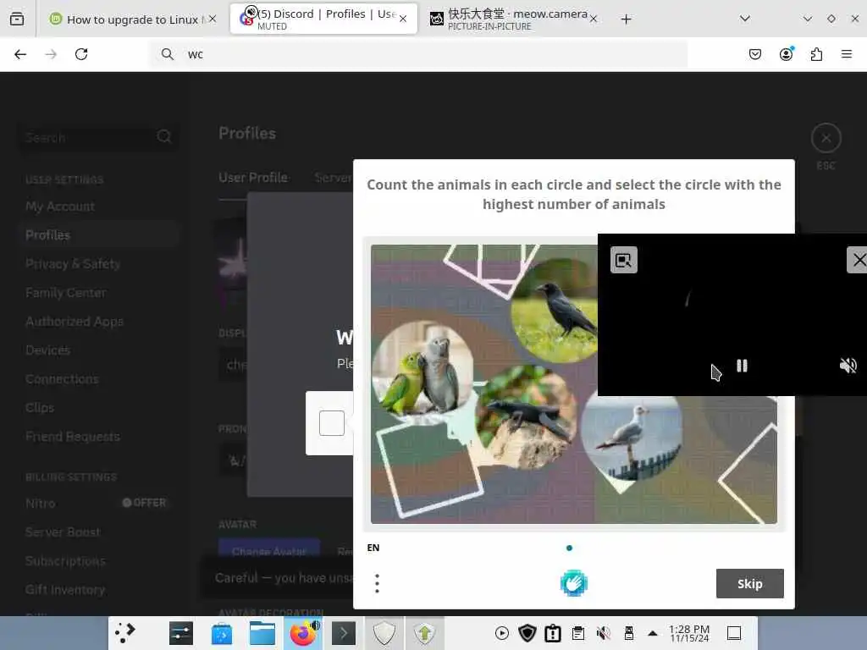Close the picture-in-picture window
Viewport: 867px width, 650px height.
coord(858,260)
